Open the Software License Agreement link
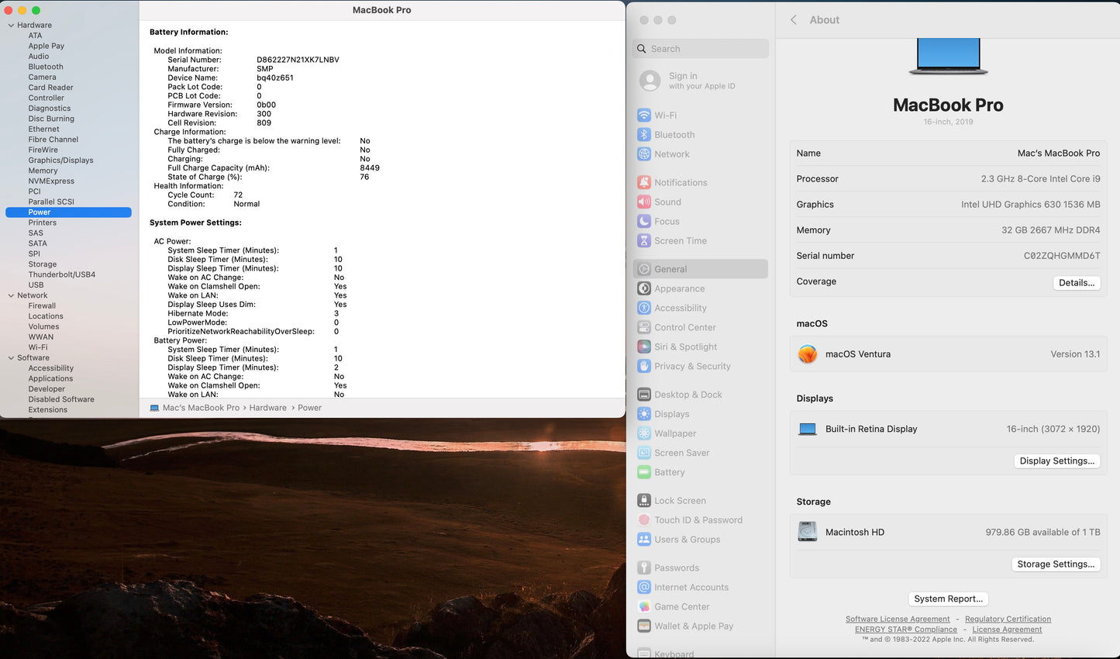Image resolution: width=1120 pixels, height=659 pixels. pos(897,619)
